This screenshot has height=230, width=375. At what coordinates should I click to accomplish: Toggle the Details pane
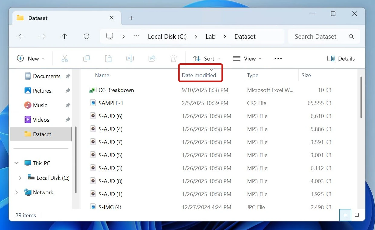coord(341,59)
